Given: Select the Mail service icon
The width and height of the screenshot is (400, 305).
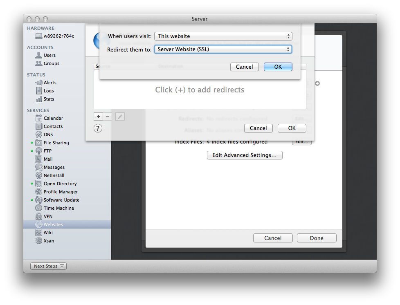Looking at the screenshot, I should point(39,159).
